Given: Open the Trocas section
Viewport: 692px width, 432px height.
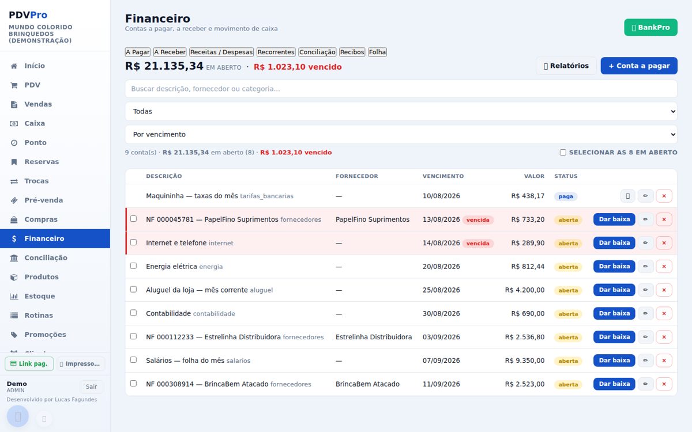Looking at the screenshot, I should pyautogui.click(x=55, y=181).
